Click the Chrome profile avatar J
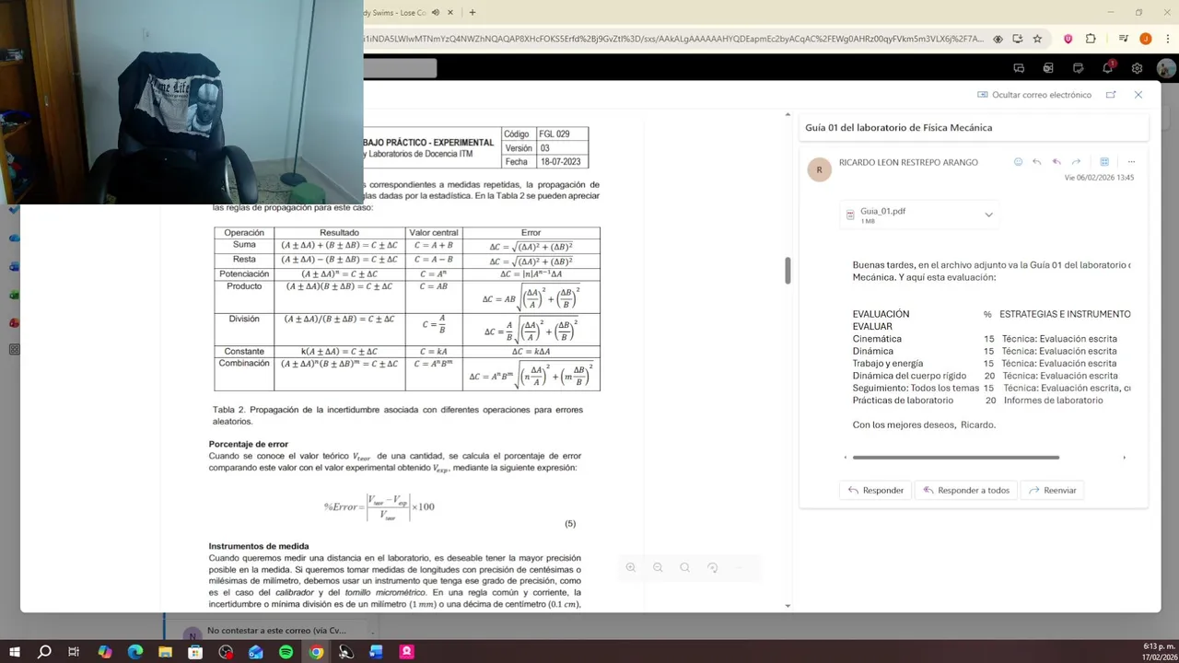This screenshot has height=663, width=1179. click(x=1146, y=39)
